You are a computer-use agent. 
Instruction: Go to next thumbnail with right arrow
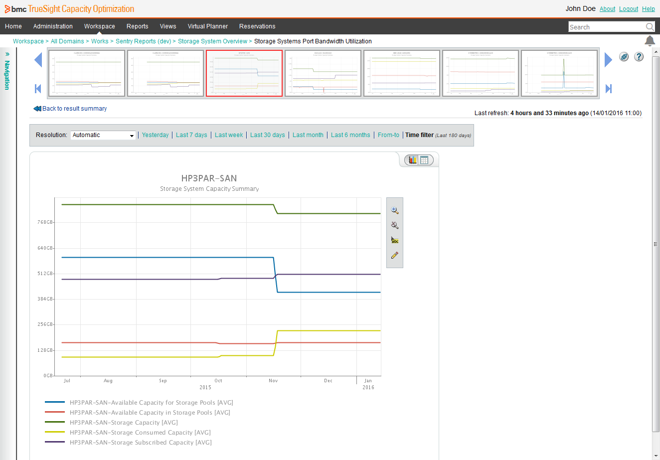pyautogui.click(x=608, y=60)
